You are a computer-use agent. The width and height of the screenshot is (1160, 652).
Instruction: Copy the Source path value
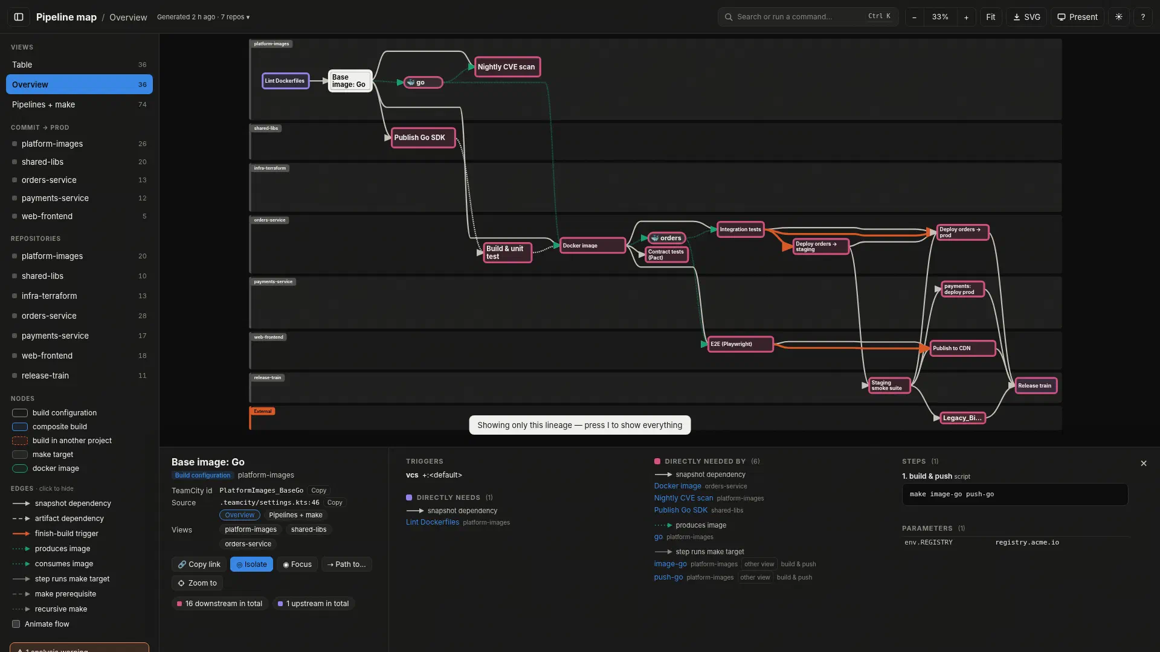(x=335, y=502)
